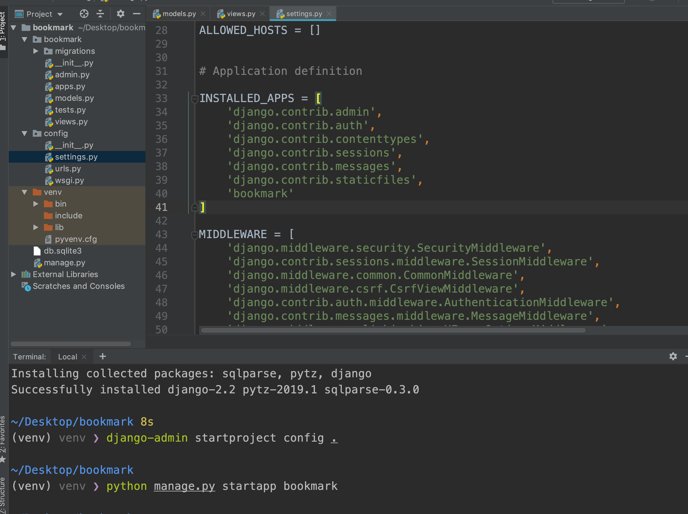Screen dimensions: 688x514
Task: Open urls.py in the project tree
Action: [68, 169]
